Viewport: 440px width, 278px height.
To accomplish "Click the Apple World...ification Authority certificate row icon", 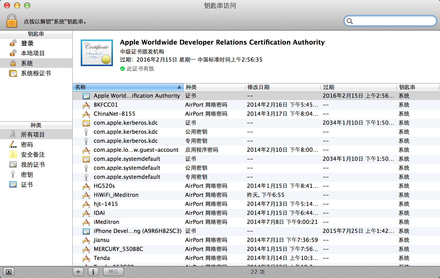I will click(86, 96).
